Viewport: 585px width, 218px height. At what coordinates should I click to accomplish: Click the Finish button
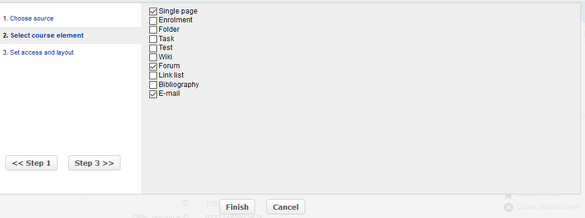(x=238, y=207)
